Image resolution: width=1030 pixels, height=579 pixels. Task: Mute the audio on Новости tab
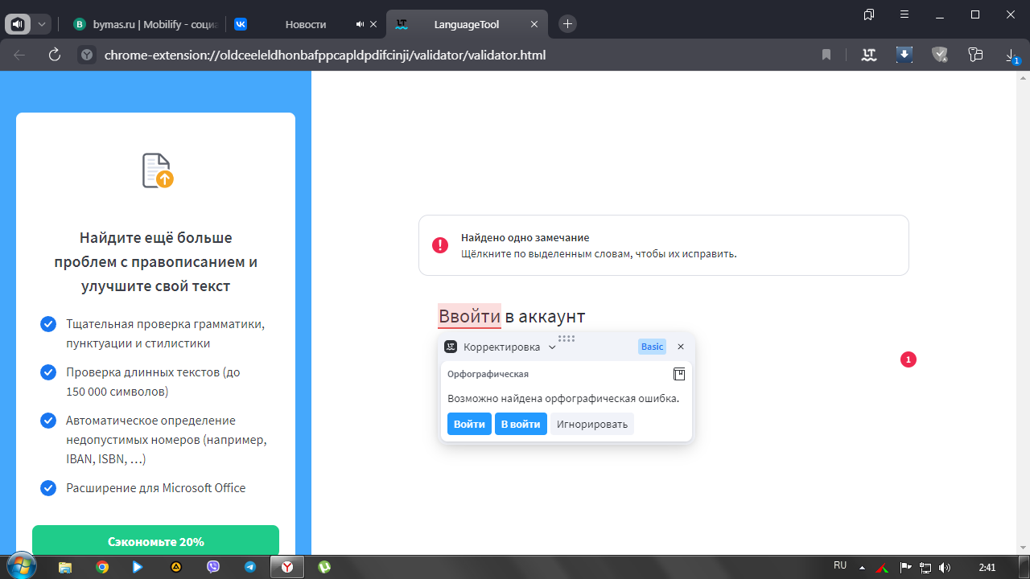coord(360,24)
